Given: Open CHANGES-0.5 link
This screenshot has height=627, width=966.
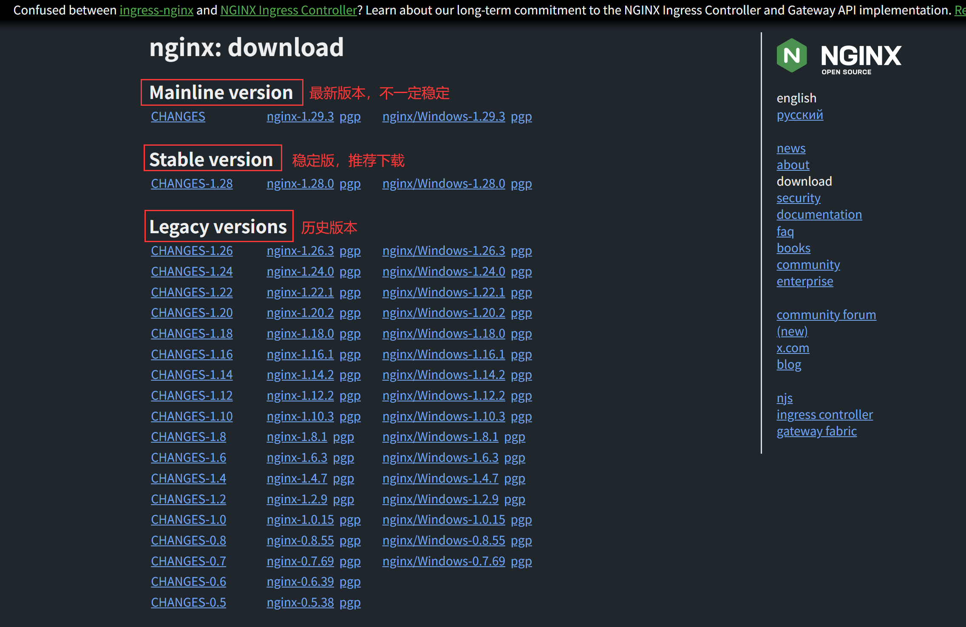Looking at the screenshot, I should click(188, 602).
